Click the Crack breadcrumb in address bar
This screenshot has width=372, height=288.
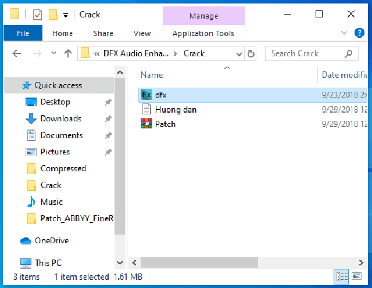(x=194, y=53)
